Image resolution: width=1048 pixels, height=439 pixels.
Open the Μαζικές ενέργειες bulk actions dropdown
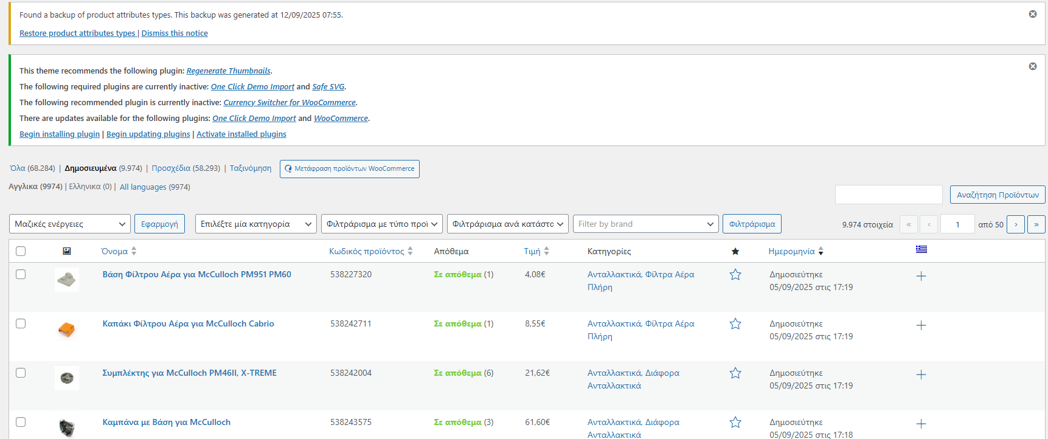click(x=70, y=224)
